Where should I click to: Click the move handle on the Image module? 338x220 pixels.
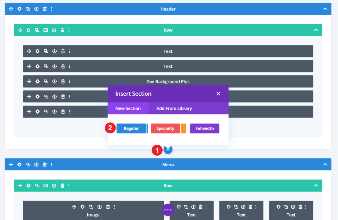[74, 207]
